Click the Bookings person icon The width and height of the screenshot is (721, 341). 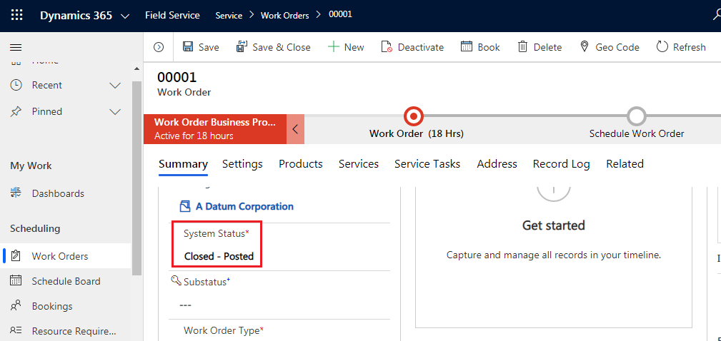[16, 305]
